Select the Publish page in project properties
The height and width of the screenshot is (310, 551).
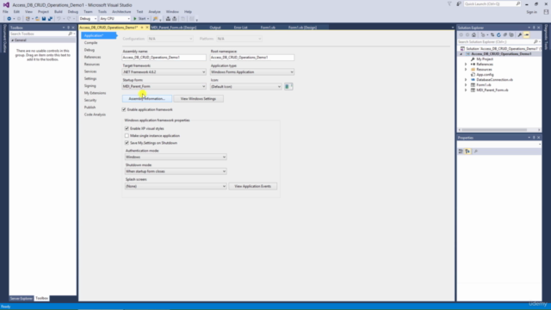coord(90,107)
